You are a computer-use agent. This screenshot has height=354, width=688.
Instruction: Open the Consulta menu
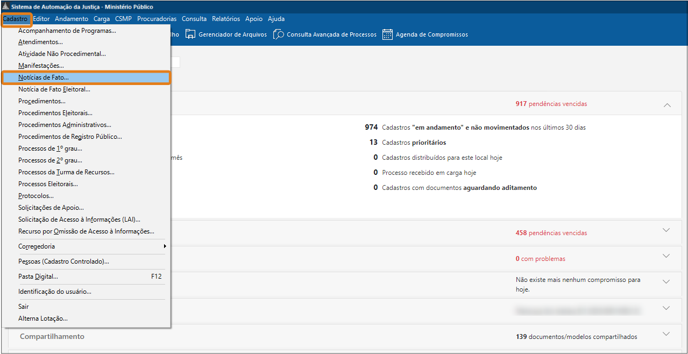point(194,19)
